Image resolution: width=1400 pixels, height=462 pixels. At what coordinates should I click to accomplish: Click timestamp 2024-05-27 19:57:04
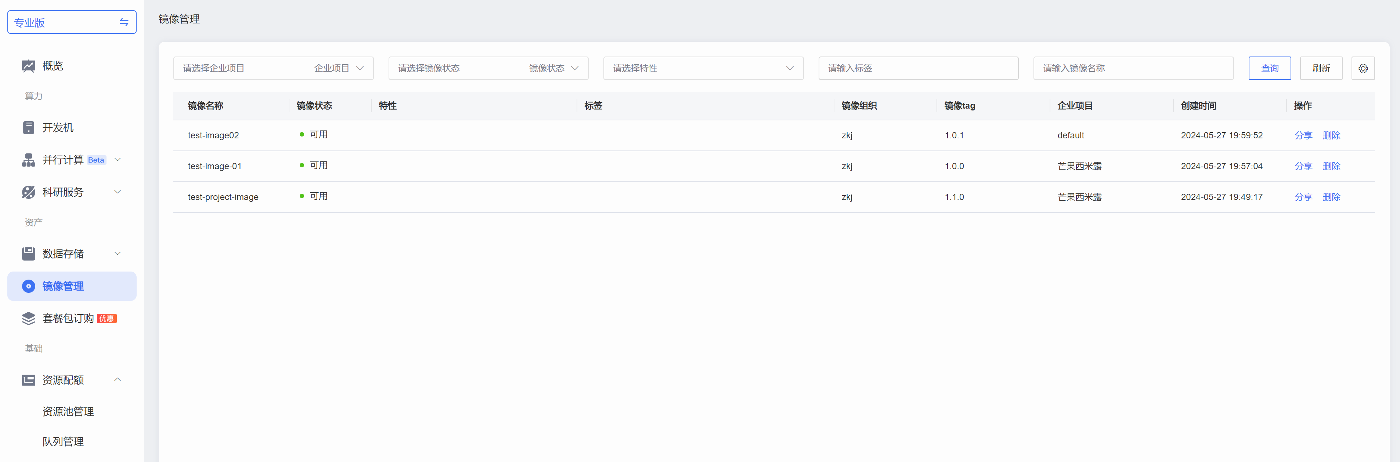[x=1222, y=166]
